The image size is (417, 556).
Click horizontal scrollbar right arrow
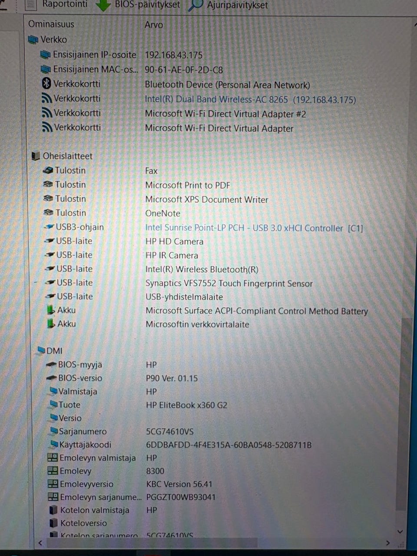pos(388,543)
